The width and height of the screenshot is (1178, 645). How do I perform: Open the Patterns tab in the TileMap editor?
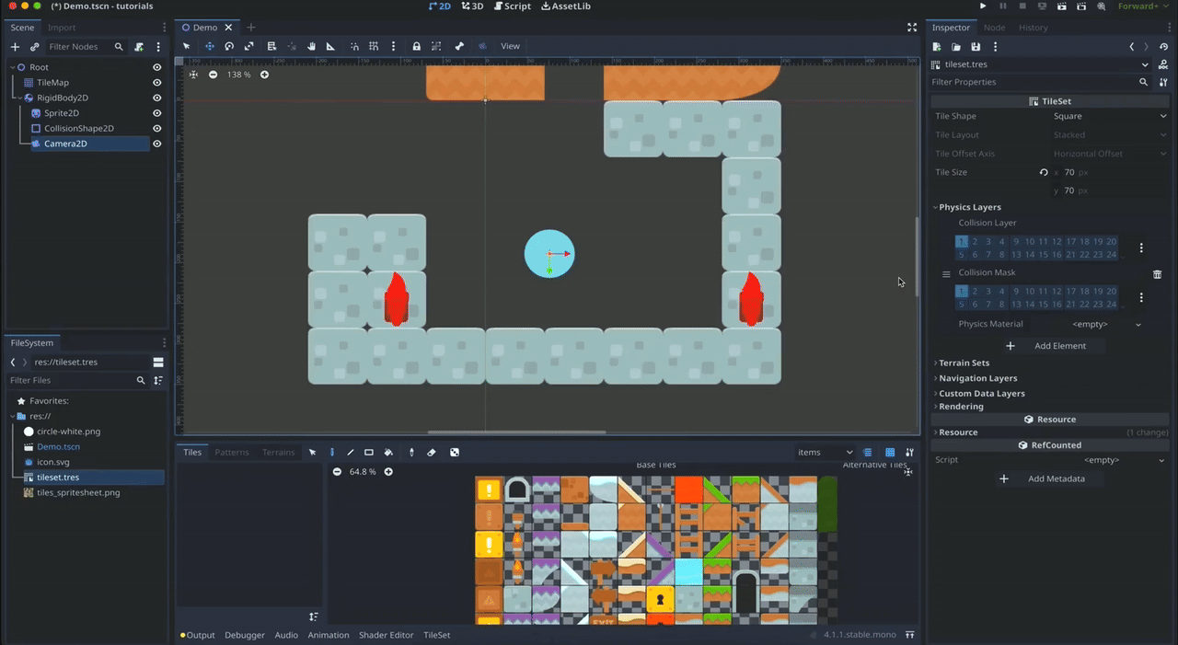click(x=232, y=452)
